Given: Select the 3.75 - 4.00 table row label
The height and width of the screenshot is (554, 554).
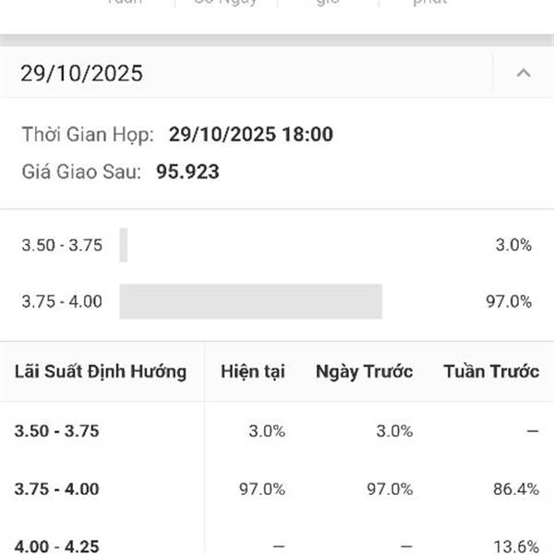Looking at the screenshot, I should point(57,489).
